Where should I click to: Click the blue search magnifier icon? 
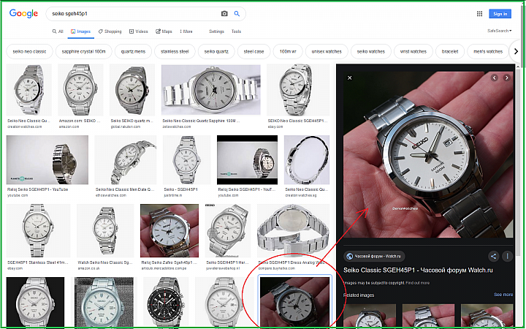(237, 14)
